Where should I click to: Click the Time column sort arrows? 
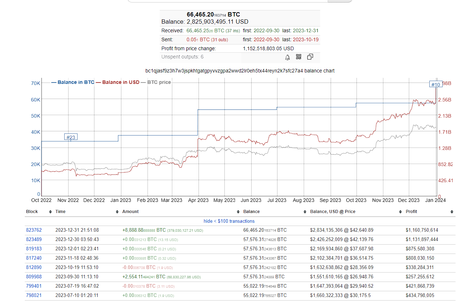click(117, 212)
